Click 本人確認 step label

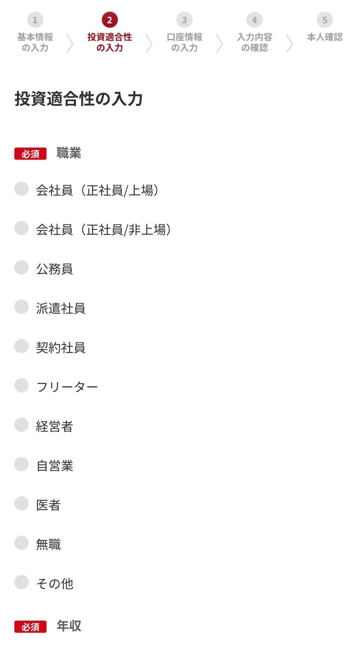point(325,37)
